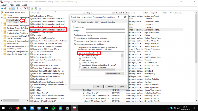Uncheck Email Seguro checkbox

(80, 60)
